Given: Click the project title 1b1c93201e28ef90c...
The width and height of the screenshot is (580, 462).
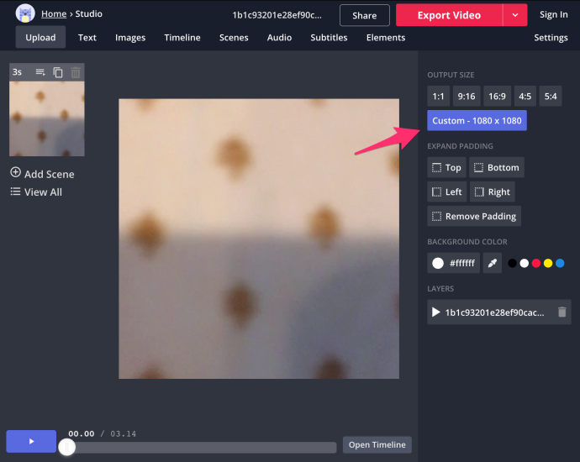Looking at the screenshot, I should click(x=277, y=15).
